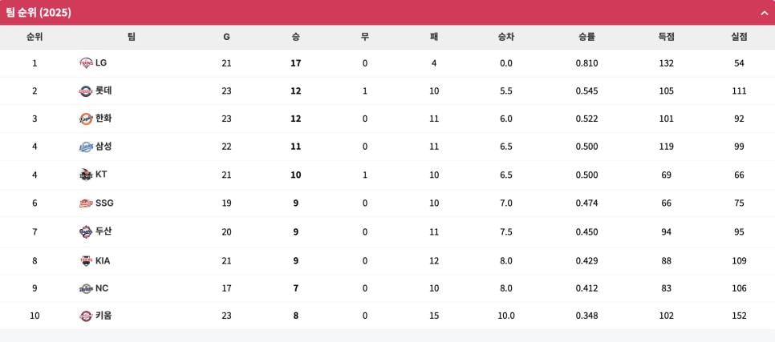The image size is (775, 342).
Task: Sort by the 득점 column header
Action: 666,37
